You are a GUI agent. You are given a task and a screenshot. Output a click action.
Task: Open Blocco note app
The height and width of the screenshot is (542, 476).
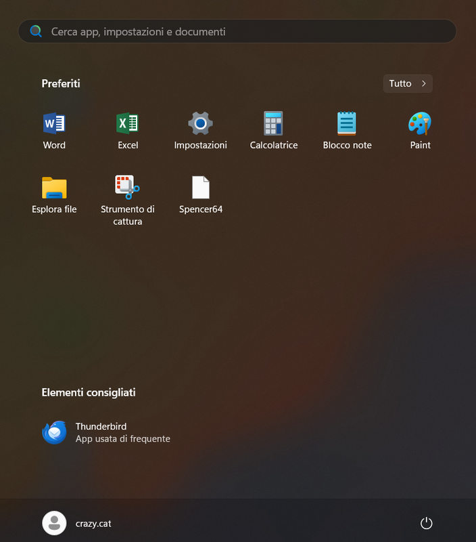click(x=347, y=131)
